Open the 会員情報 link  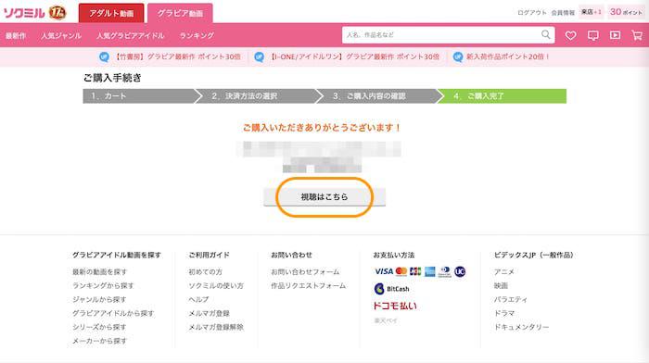coord(563,13)
